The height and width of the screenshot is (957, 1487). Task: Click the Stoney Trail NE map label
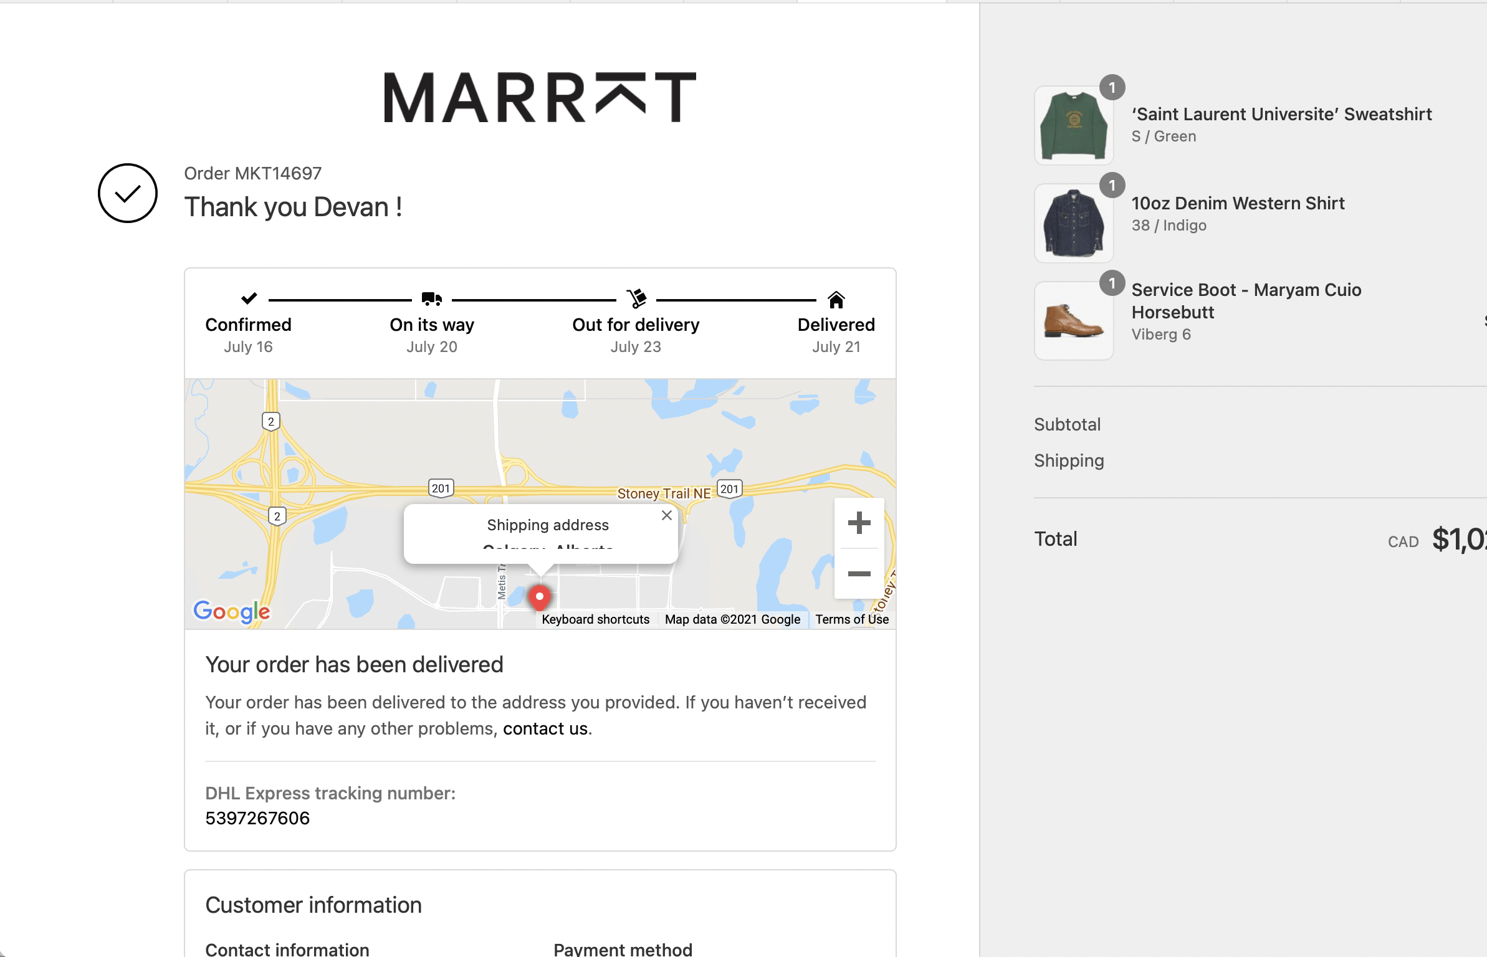pos(664,493)
